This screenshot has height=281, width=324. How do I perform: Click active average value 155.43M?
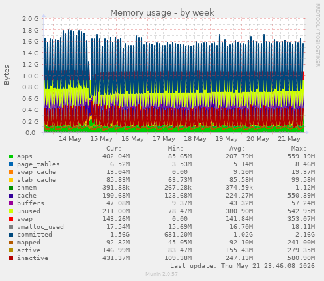click(x=239, y=250)
